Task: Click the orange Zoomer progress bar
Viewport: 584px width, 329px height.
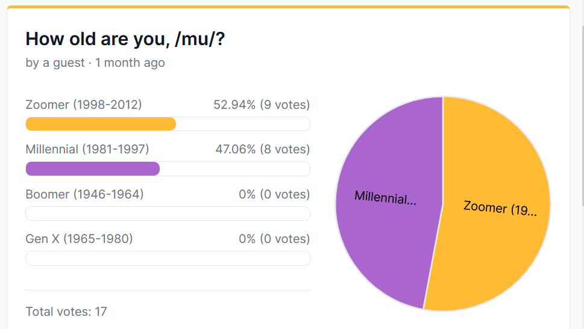Action: [101, 124]
